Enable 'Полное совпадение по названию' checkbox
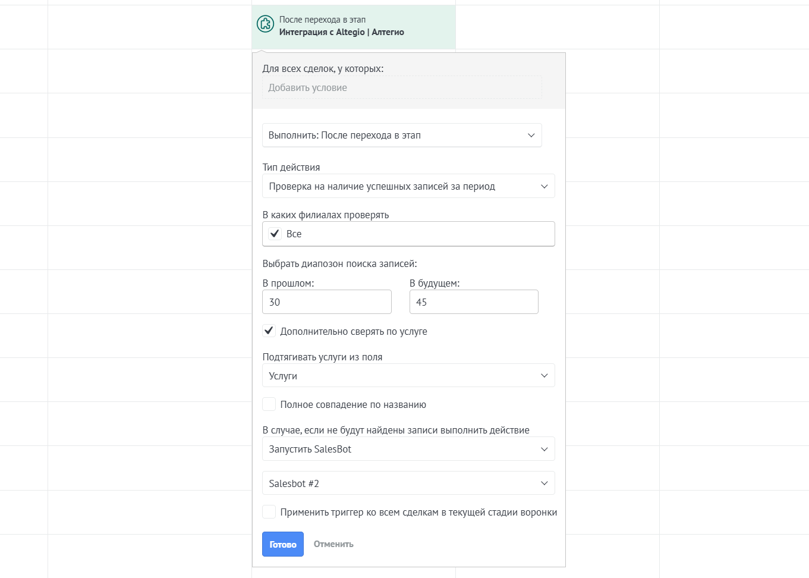The height and width of the screenshot is (578, 809). pyautogui.click(x=269, y=404)
